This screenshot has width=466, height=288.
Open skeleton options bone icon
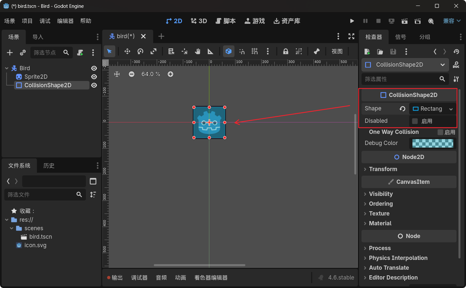pyautogui.click(x=316, y=51)
